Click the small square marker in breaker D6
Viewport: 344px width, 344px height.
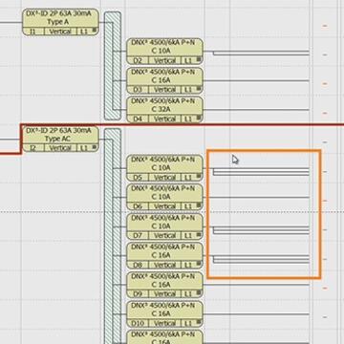pos(199,205)
